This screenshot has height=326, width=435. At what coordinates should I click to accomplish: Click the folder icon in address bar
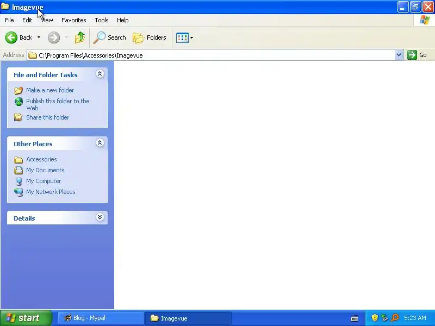[33, 55]
